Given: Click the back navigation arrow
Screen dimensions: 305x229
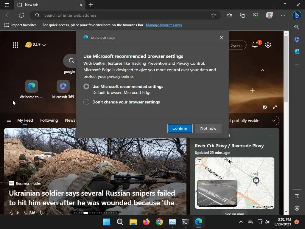Looking at the screenshot, I should pos(8,15).
